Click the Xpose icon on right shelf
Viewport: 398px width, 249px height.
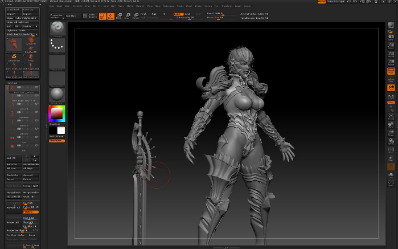click(x=391, y=183)
